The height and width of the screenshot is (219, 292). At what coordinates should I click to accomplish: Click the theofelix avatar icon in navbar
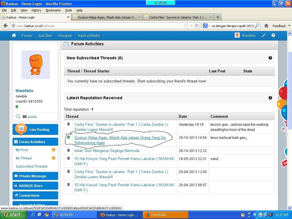click(x=237, y=35)
